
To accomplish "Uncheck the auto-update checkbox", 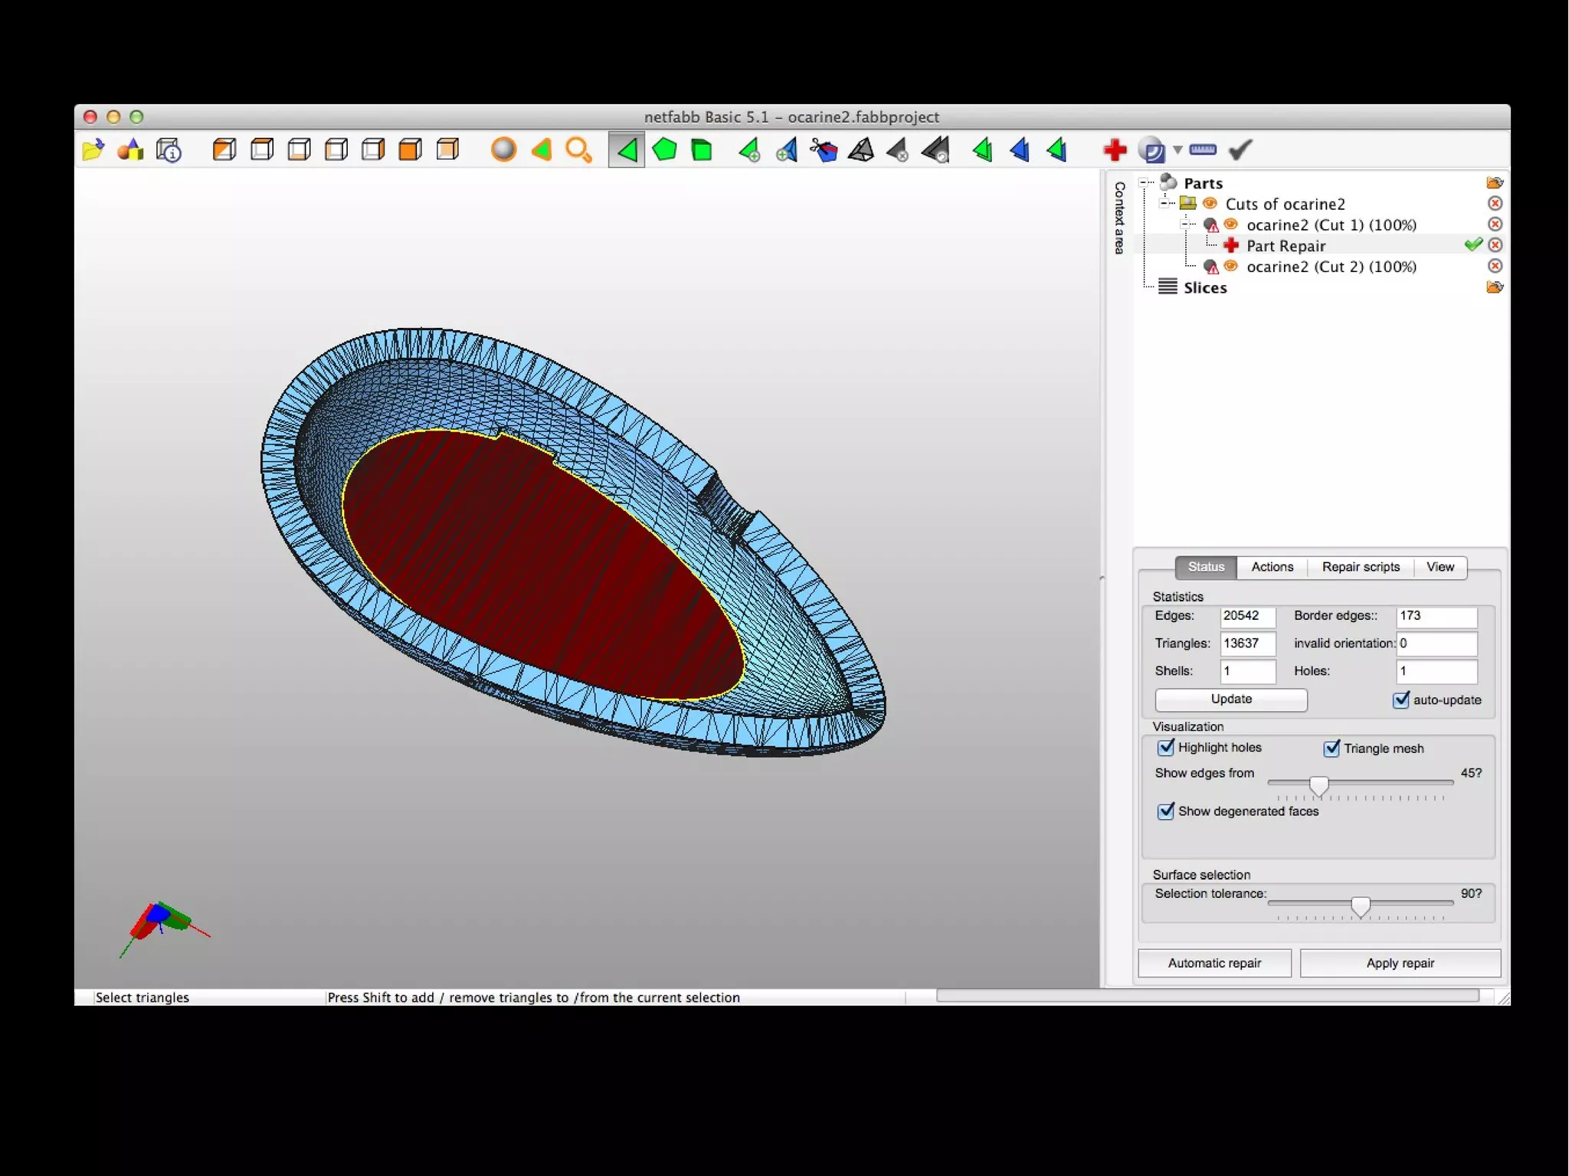I will (1400, 699).
